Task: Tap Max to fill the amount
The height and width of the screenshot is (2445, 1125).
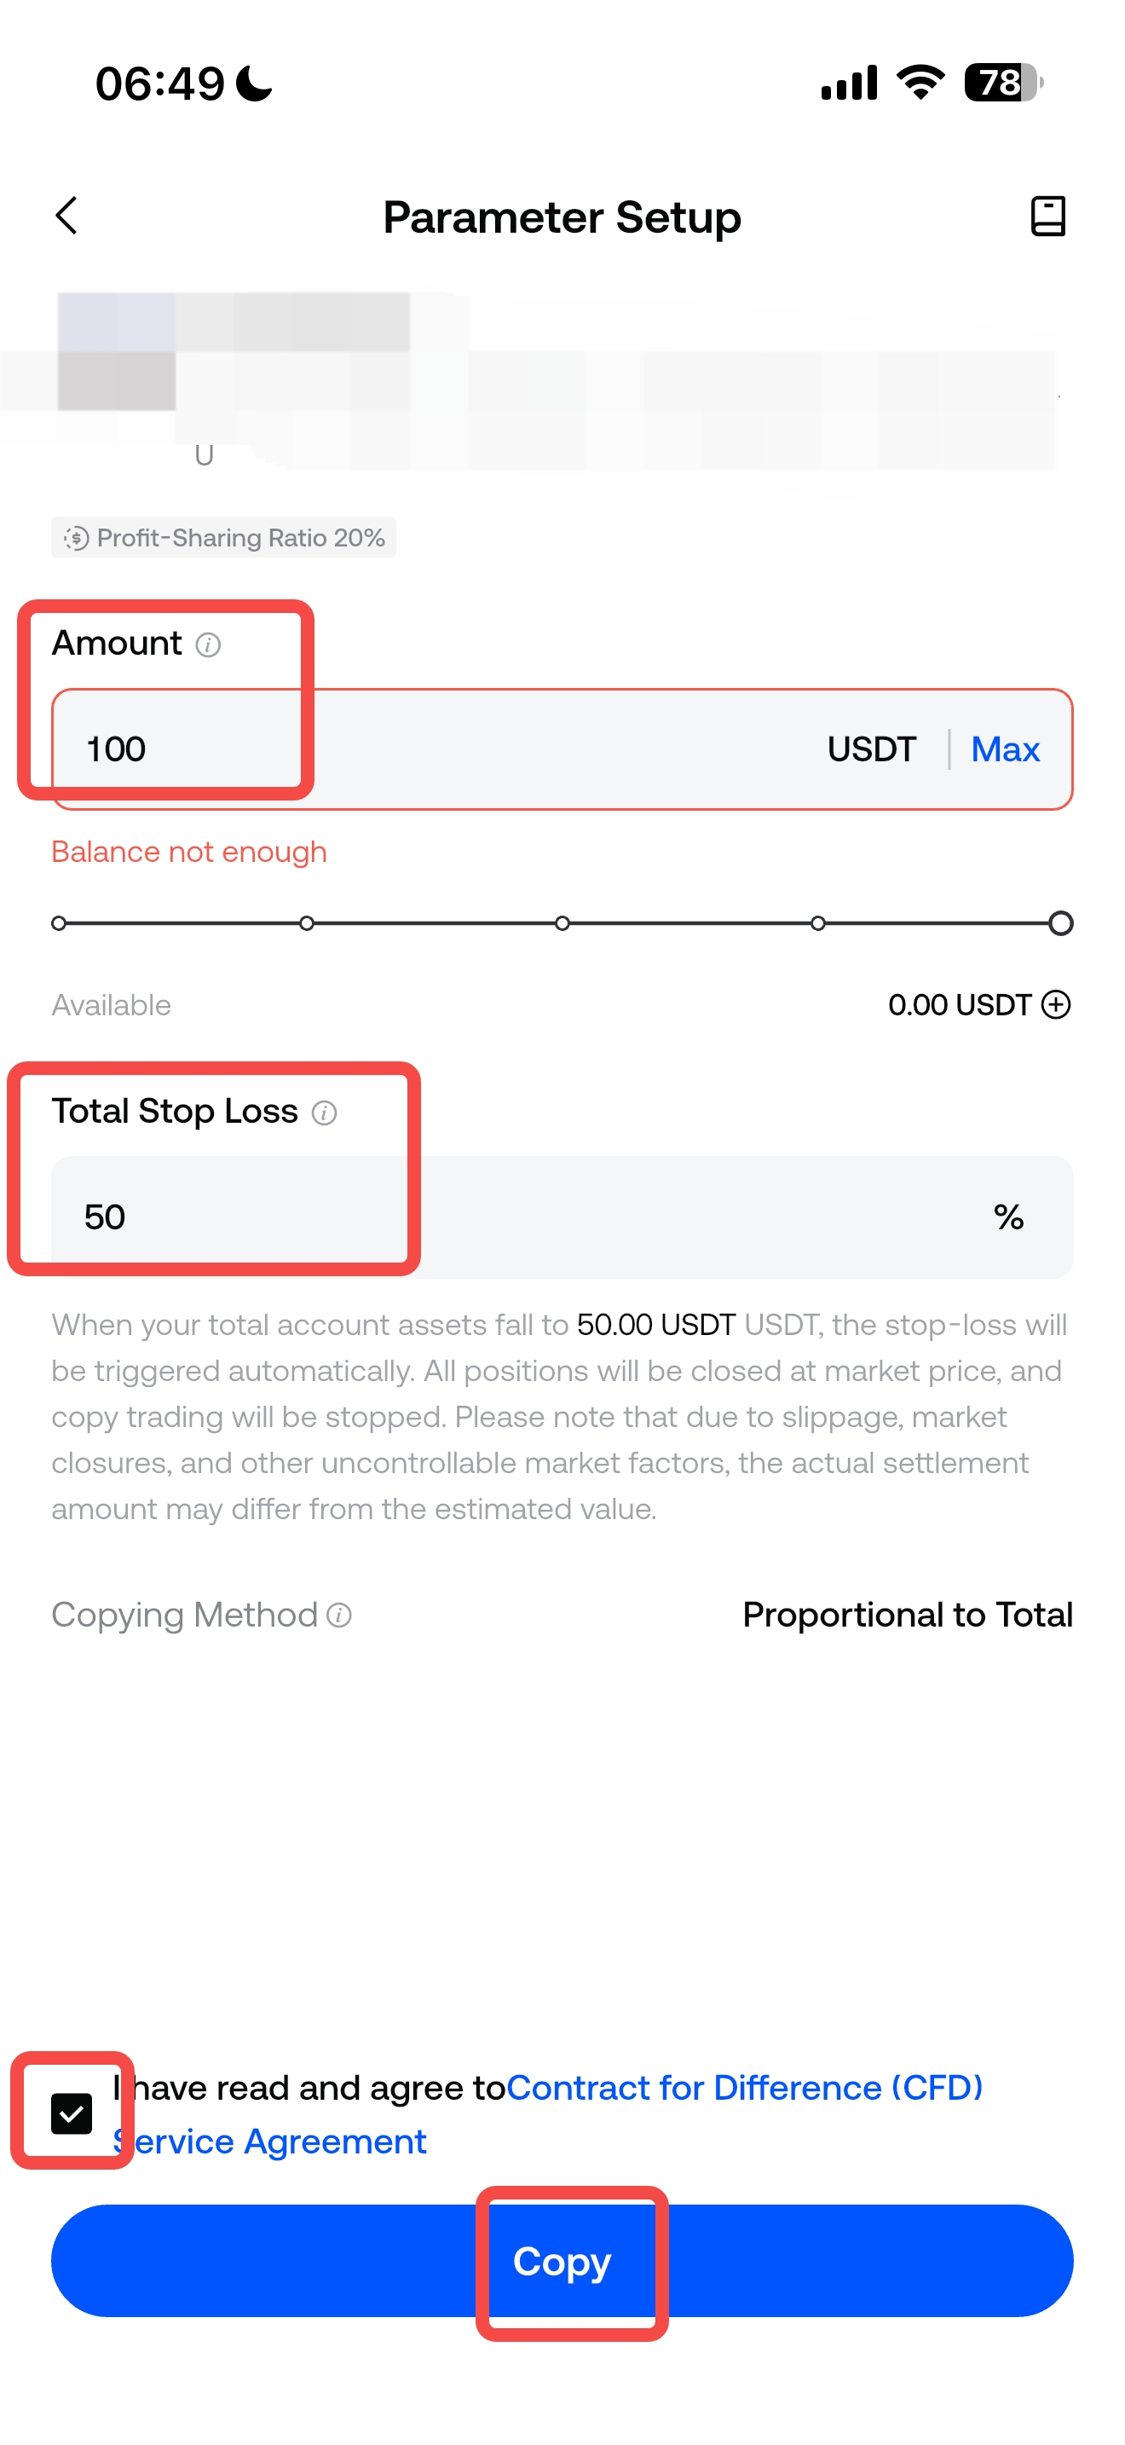Action: [1005, 750]
